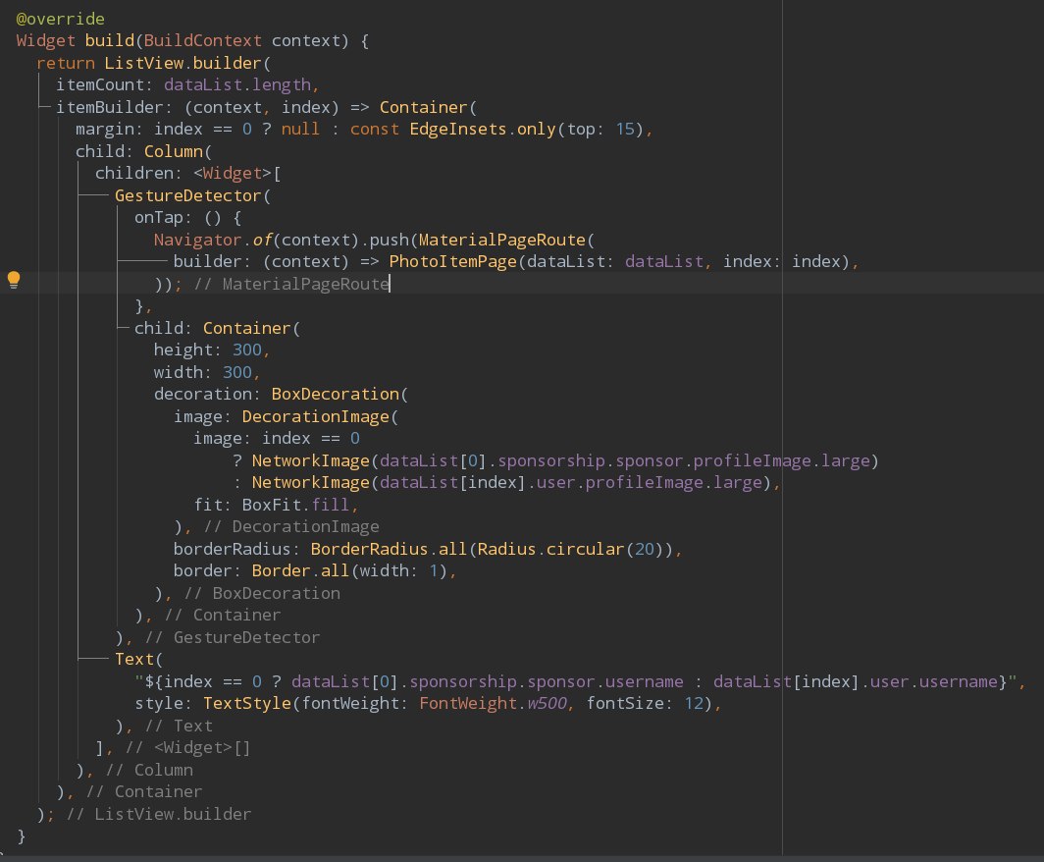This screenshot has height=862, width=1044.
Task: Click the // DecorationImage closing comment
Action: pos(291,527)
